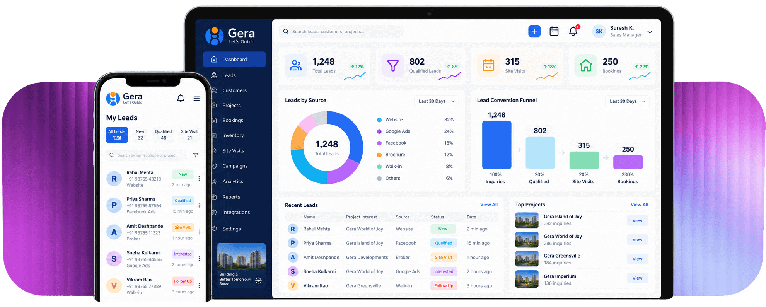
Task: Open notifications bell in the tablet dashboard
Action: (573, 31)
